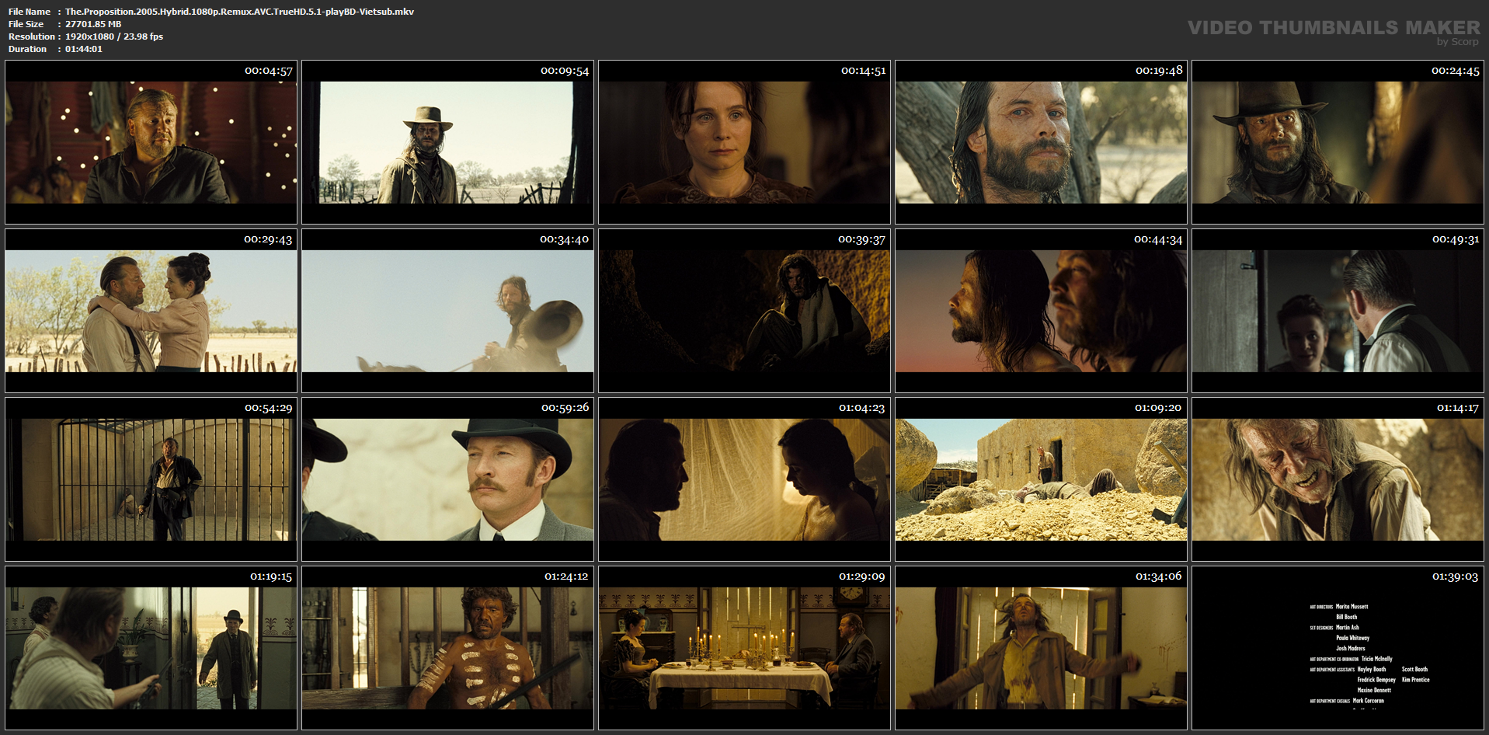Click the file size value 27701.85 MB
This screenshot has height=735, width=1489.
click(x=93, y=24)
